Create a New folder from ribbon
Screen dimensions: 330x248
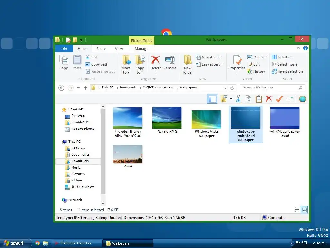click(188, 64)
